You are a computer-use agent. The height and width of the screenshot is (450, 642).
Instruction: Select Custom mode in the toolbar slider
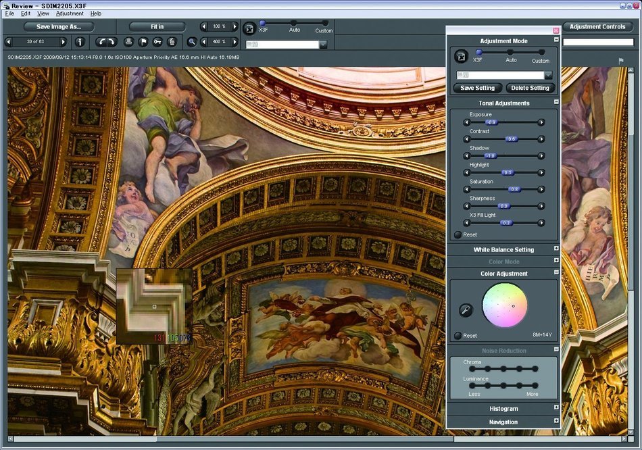click(325, 24)
